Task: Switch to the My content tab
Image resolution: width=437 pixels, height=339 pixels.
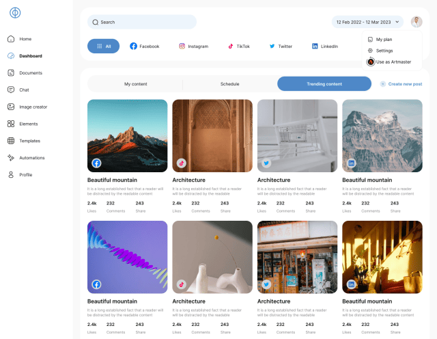Action: (135, 84)
